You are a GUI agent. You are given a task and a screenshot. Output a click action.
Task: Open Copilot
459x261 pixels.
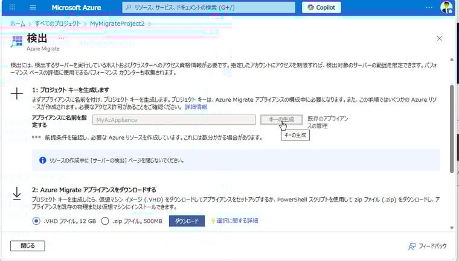pyautogui.click(x=321, y=8)
